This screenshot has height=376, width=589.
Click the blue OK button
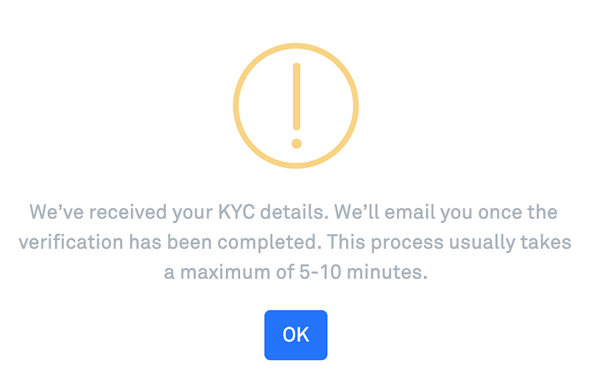tap(296, 335)
